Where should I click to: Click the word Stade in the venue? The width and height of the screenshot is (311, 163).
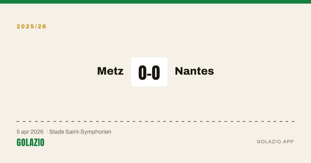[56, 132]
